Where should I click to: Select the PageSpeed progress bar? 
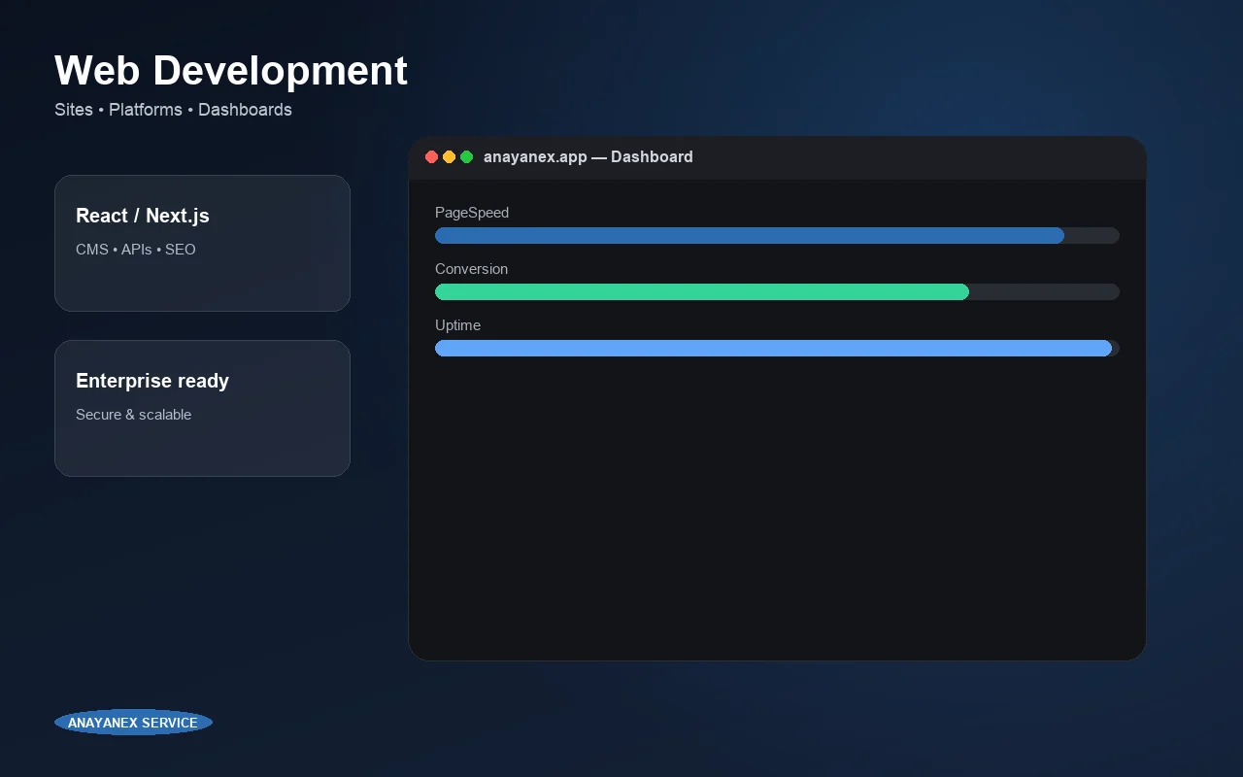[777, 236]
